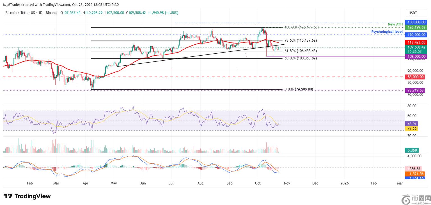Open the USDT currency selector

point(412,13)
